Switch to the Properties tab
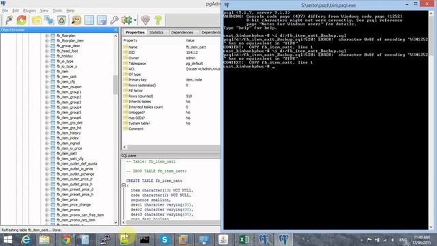This screenshot has height=246, width=437. (x=135, y=32)
